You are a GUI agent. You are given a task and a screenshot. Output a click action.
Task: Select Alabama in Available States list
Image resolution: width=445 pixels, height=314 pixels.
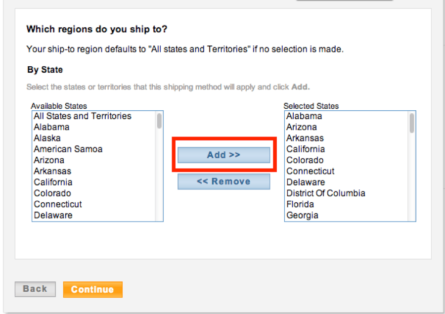(51, 127)
